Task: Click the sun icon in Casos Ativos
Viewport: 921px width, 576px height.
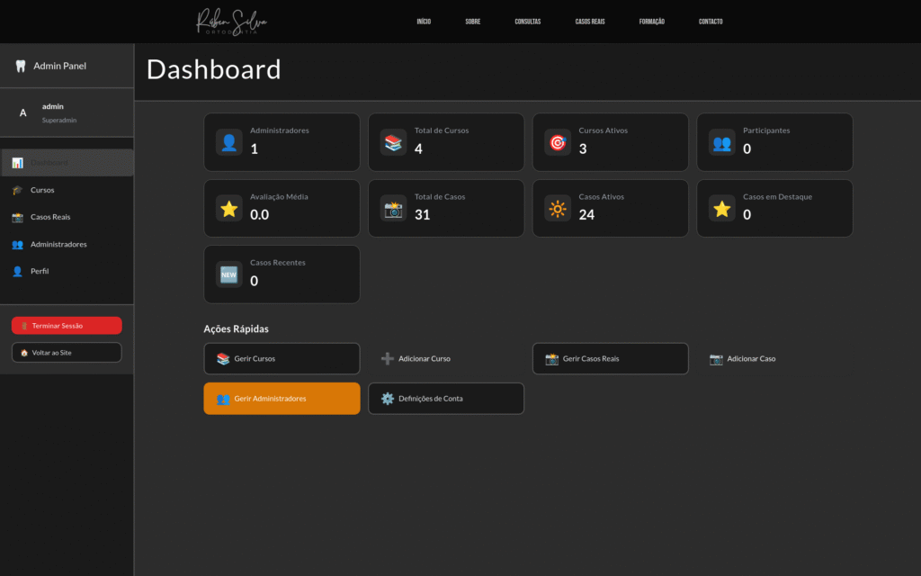Action: [558, 209]
